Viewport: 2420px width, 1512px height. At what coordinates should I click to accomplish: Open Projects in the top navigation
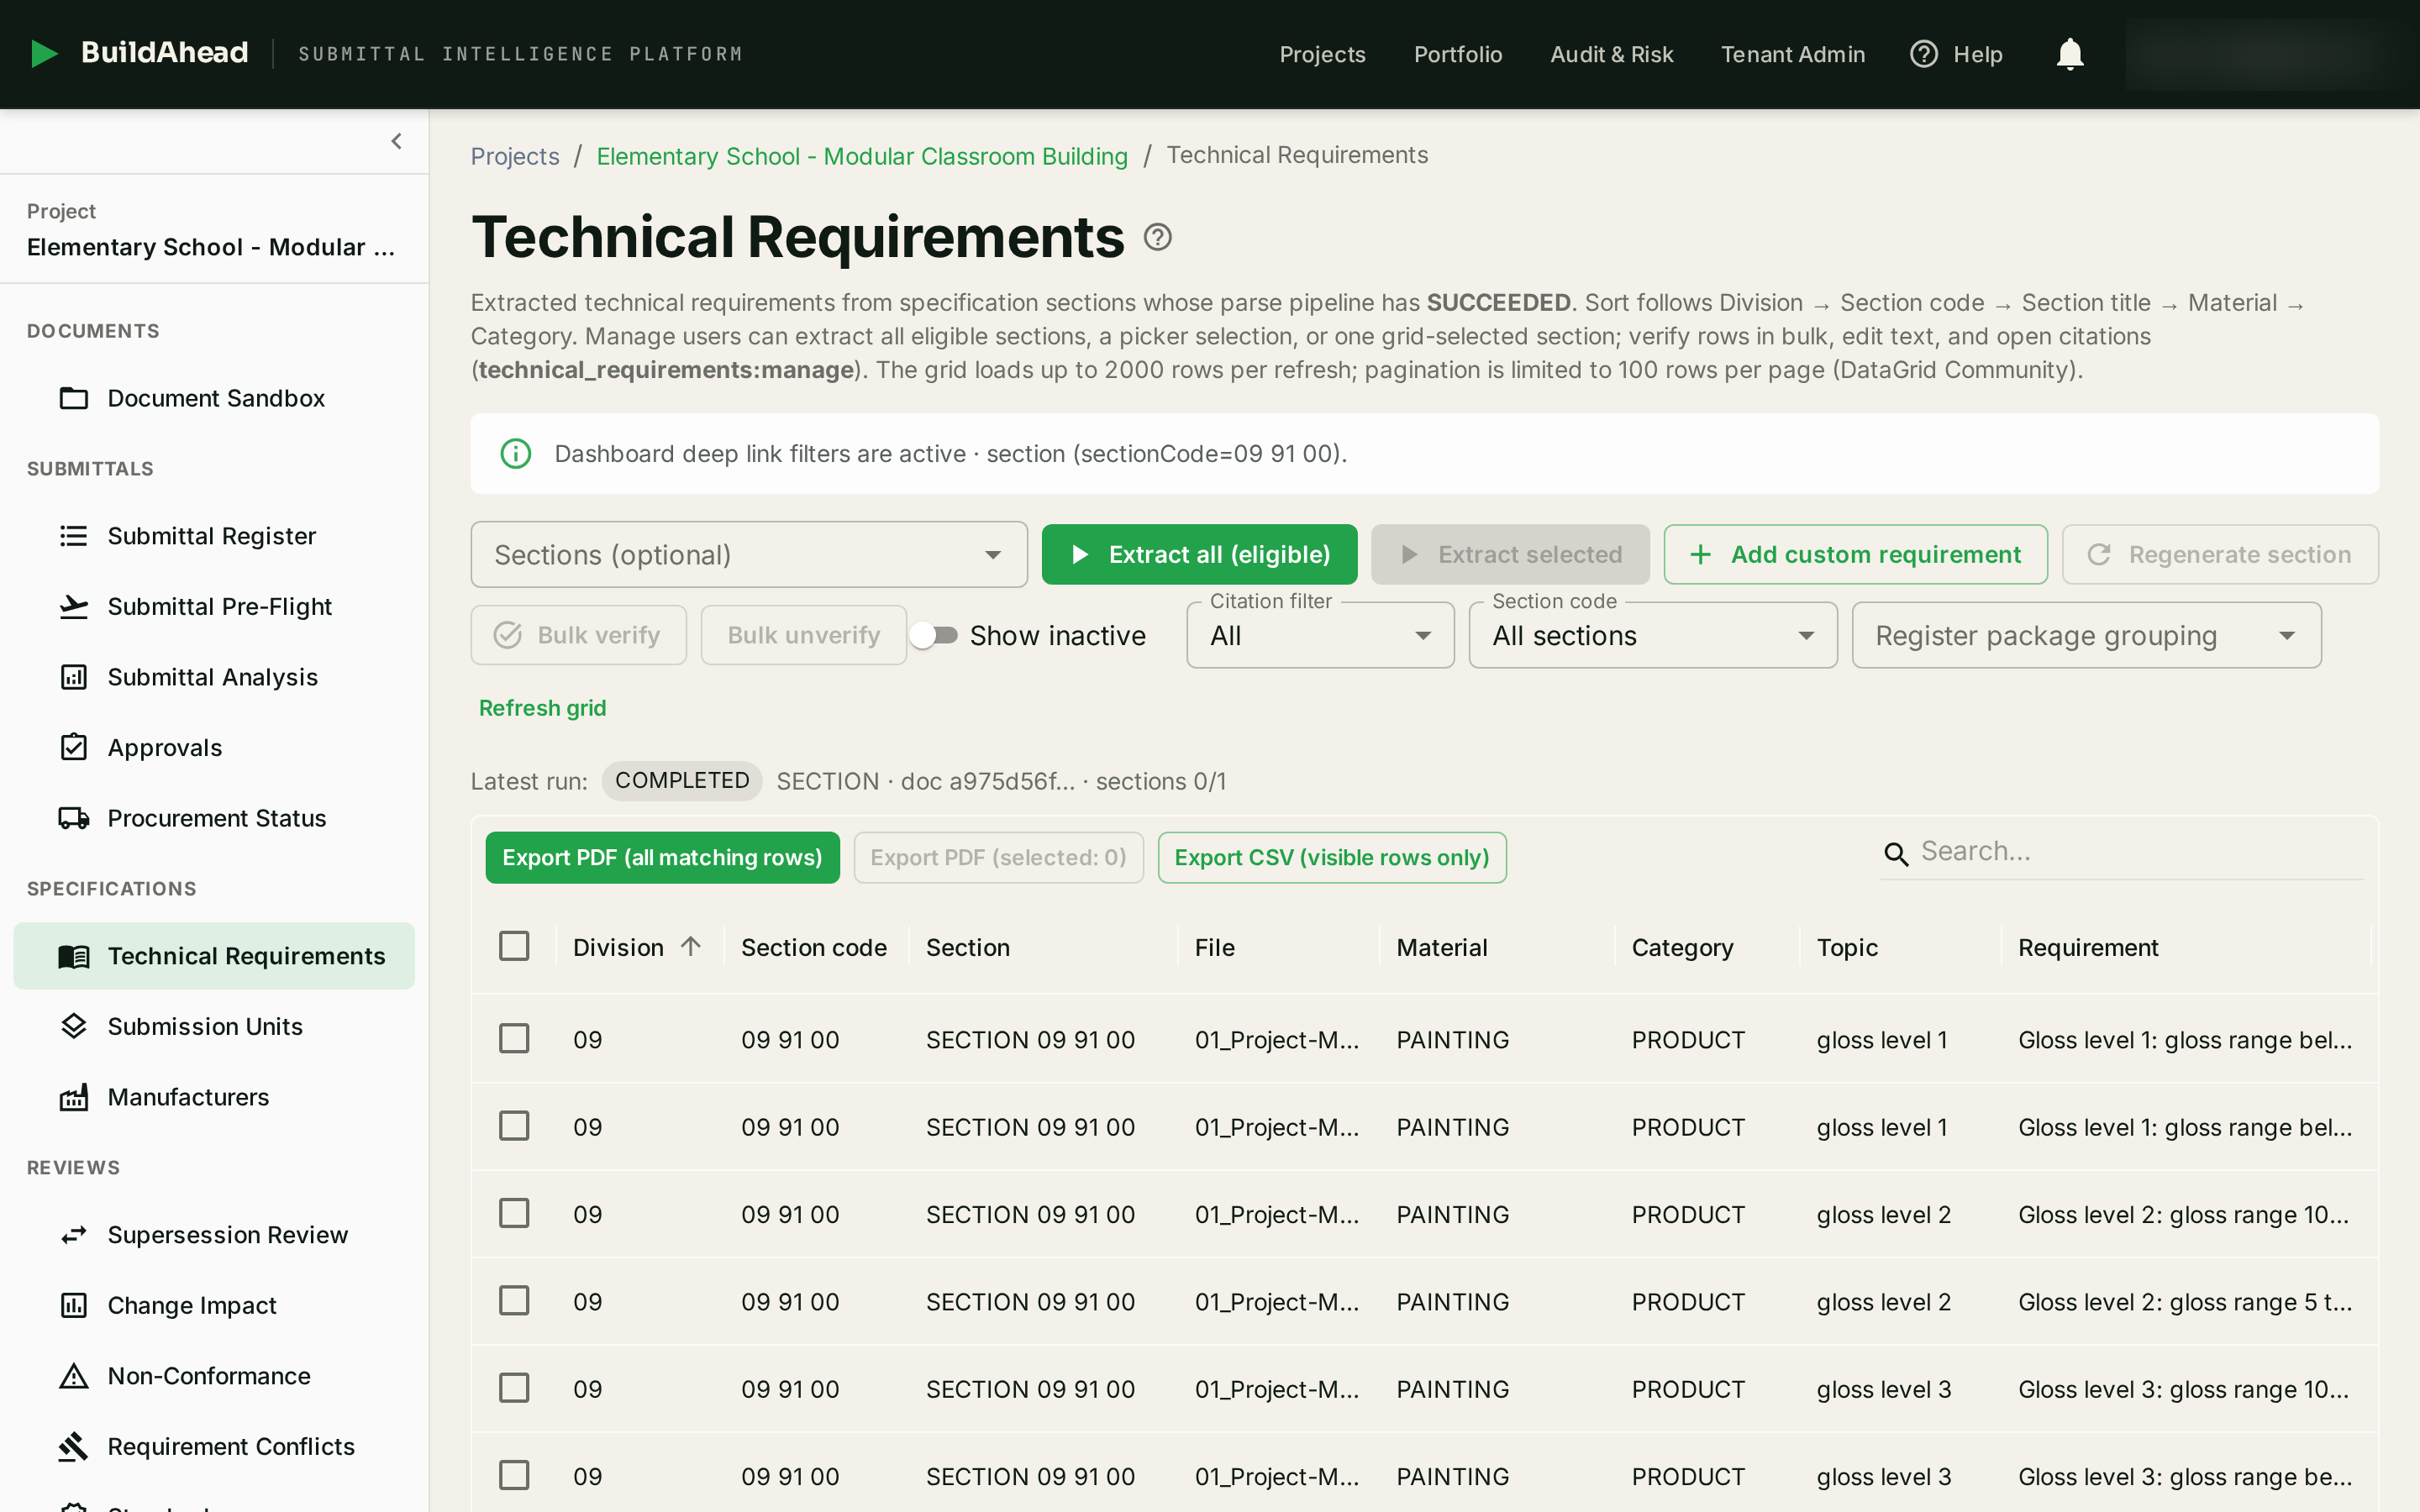coord(1322,54)
